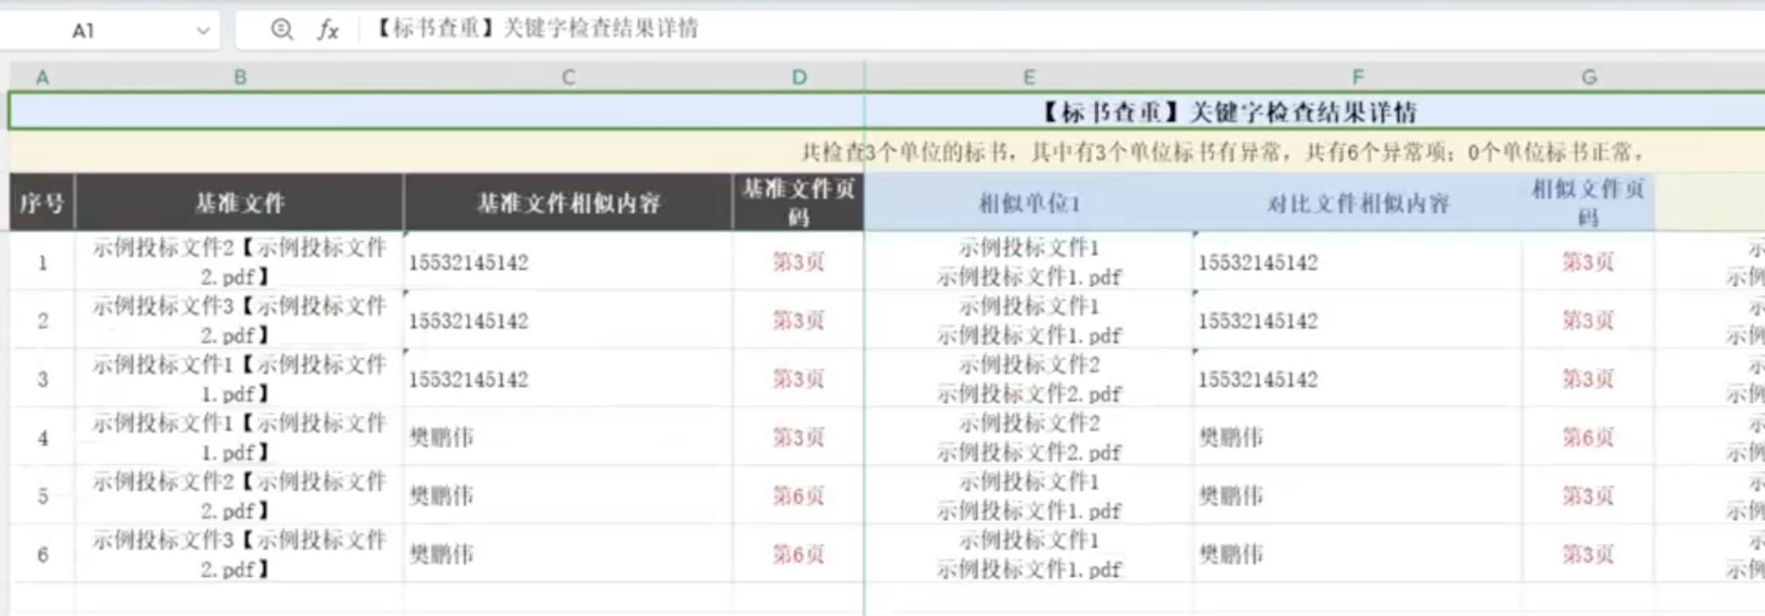Click row 2 column G page cell 第3页

1588,320
